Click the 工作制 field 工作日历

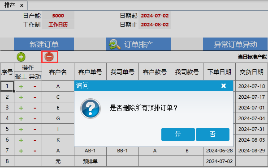click(58, 25)
